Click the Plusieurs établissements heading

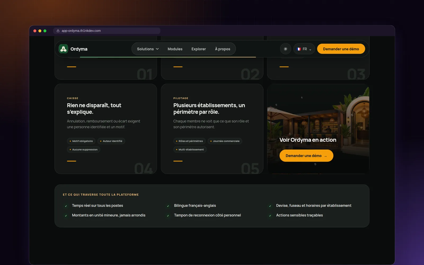coord(209,109)
